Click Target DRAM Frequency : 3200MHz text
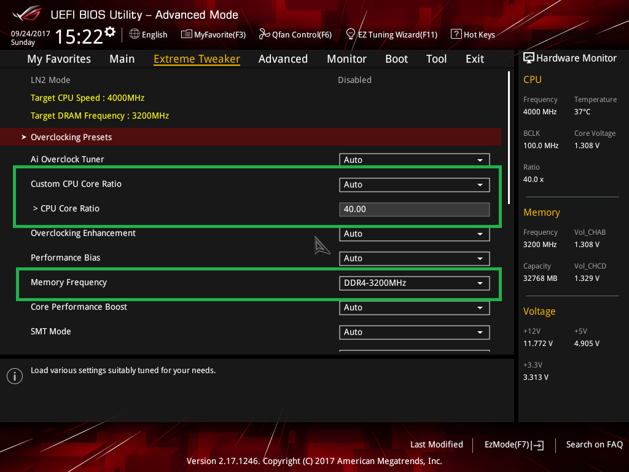The height and width of the screenshot is (472, 629). point(100,116)
